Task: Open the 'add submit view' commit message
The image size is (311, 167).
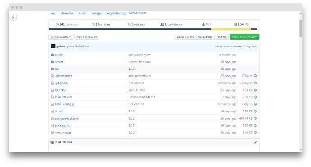Action: tap(139, 54)
